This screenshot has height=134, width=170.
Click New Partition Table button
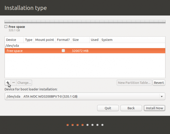click(134, 83)
